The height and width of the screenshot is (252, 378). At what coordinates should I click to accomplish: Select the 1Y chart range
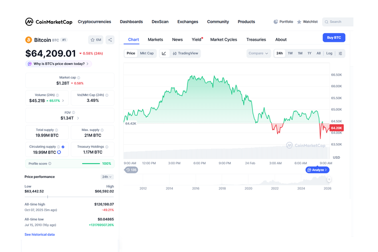pos(309,53)
